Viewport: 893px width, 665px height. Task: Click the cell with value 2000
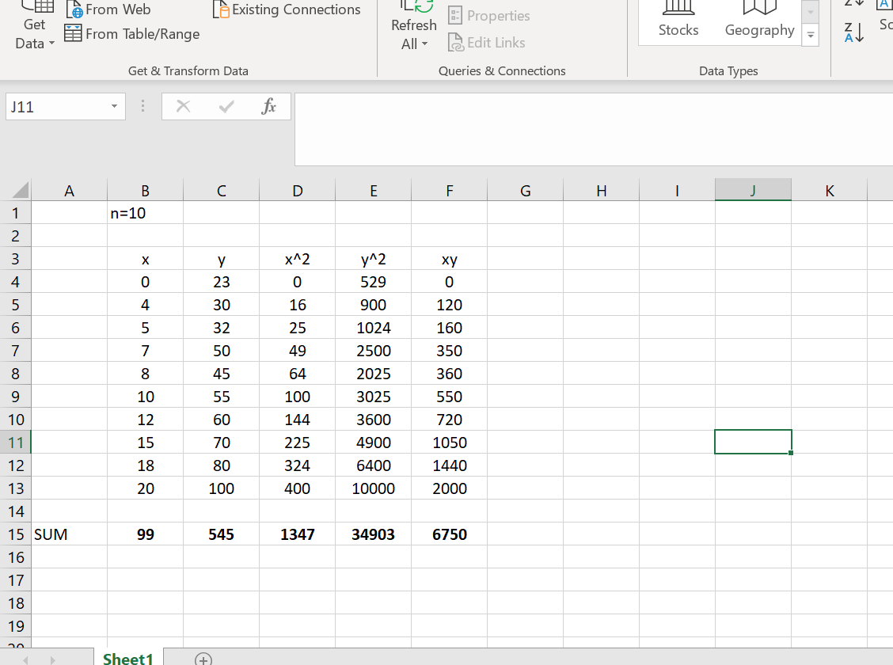(450, 488)
